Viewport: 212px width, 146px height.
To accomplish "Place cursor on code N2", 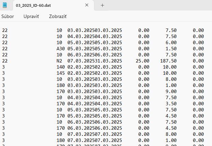I will click(59, 61).
